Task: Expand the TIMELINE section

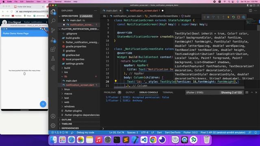Action: point(67,124)
